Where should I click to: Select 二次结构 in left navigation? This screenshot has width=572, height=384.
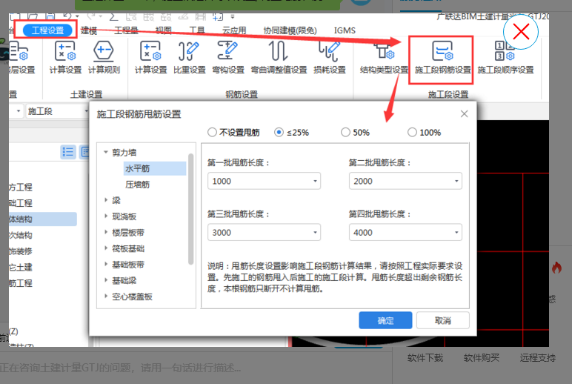[21, 235]
